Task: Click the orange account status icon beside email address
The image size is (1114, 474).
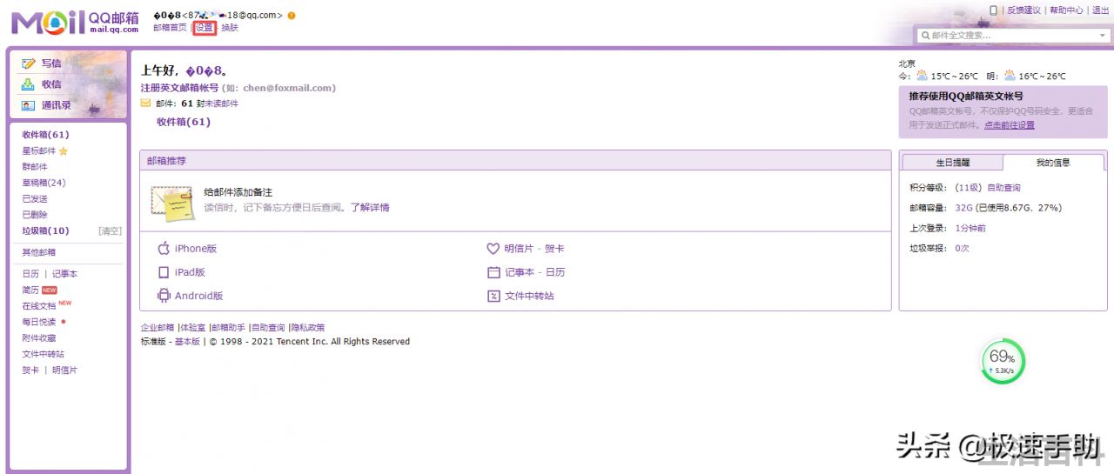Action: tap(291, 16)
